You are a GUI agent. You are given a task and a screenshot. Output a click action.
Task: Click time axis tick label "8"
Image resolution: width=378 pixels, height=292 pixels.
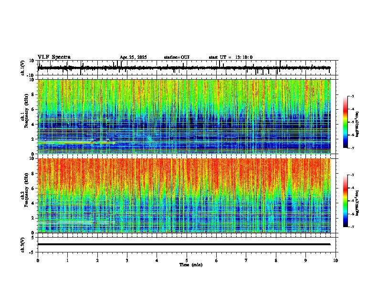tap(276, 261)
